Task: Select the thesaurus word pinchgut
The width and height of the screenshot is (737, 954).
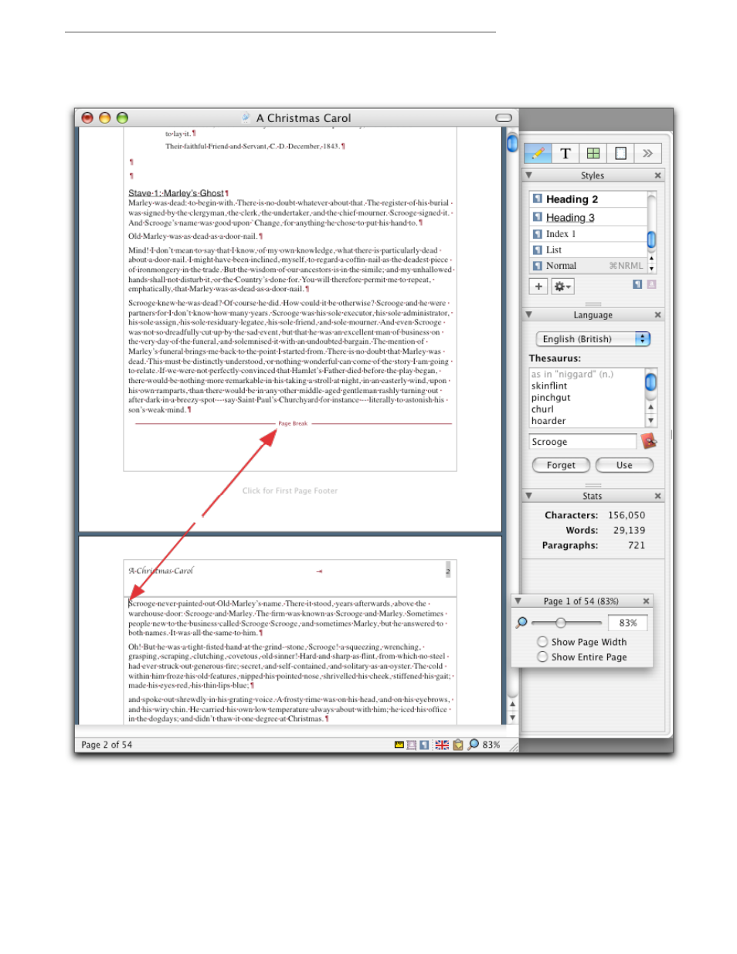Action: point(551,398)
